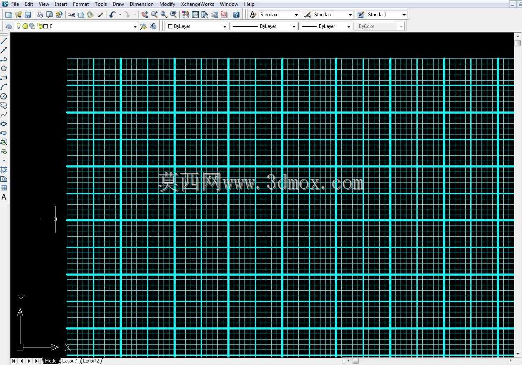Open the Properties palette icon
522x365 pixels.
pyautogui.click(x=186, y=15)
